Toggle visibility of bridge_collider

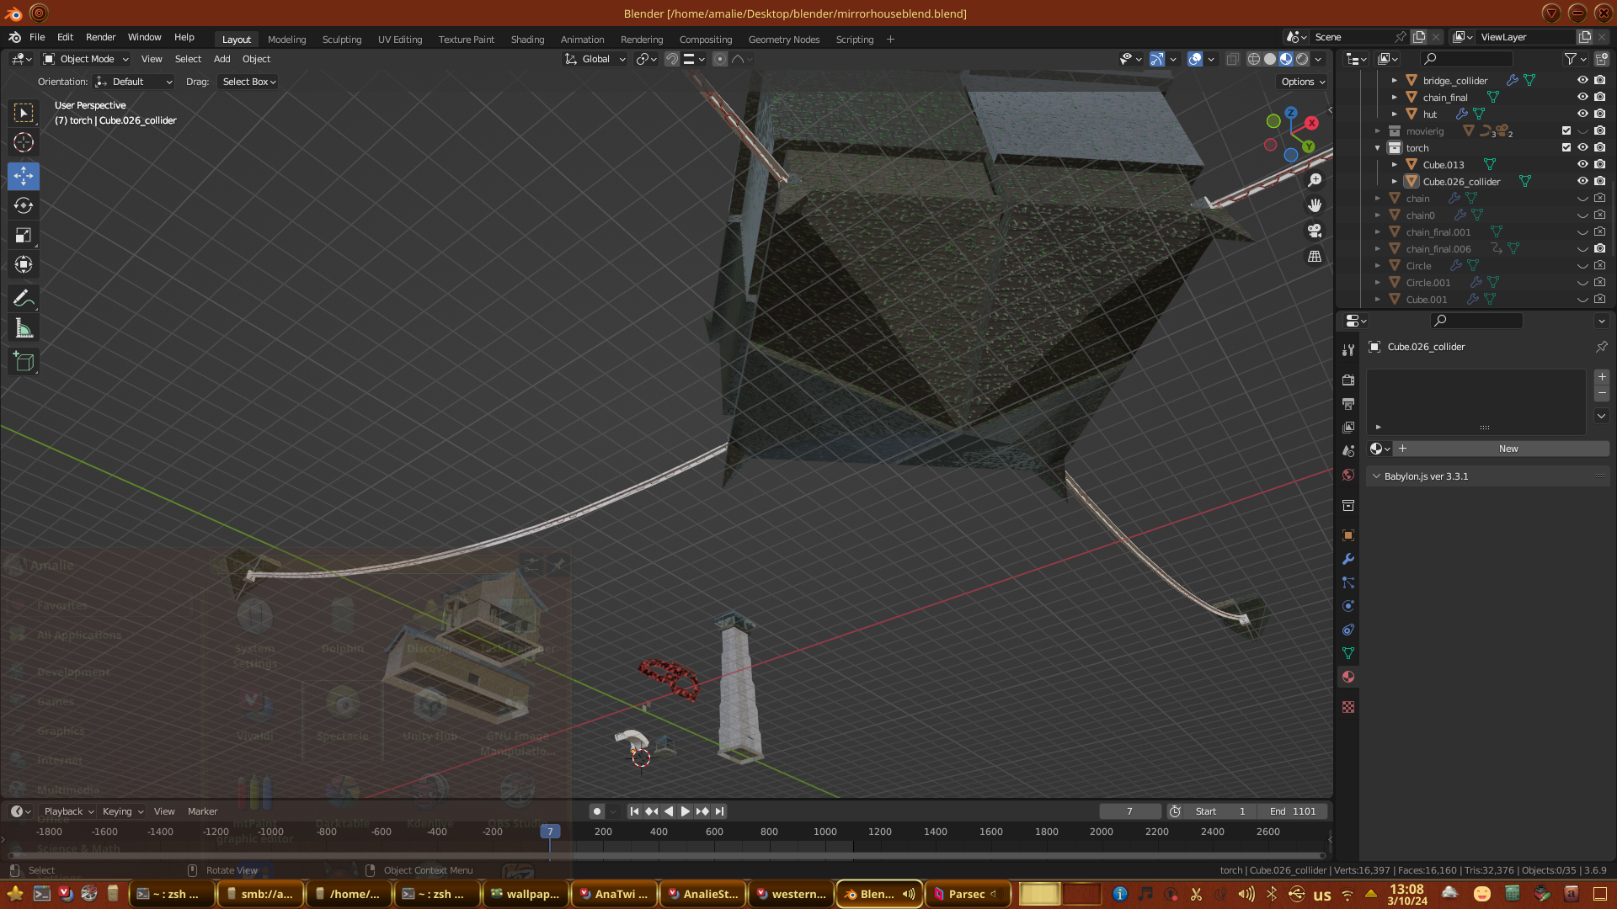tap(1582, 81)
